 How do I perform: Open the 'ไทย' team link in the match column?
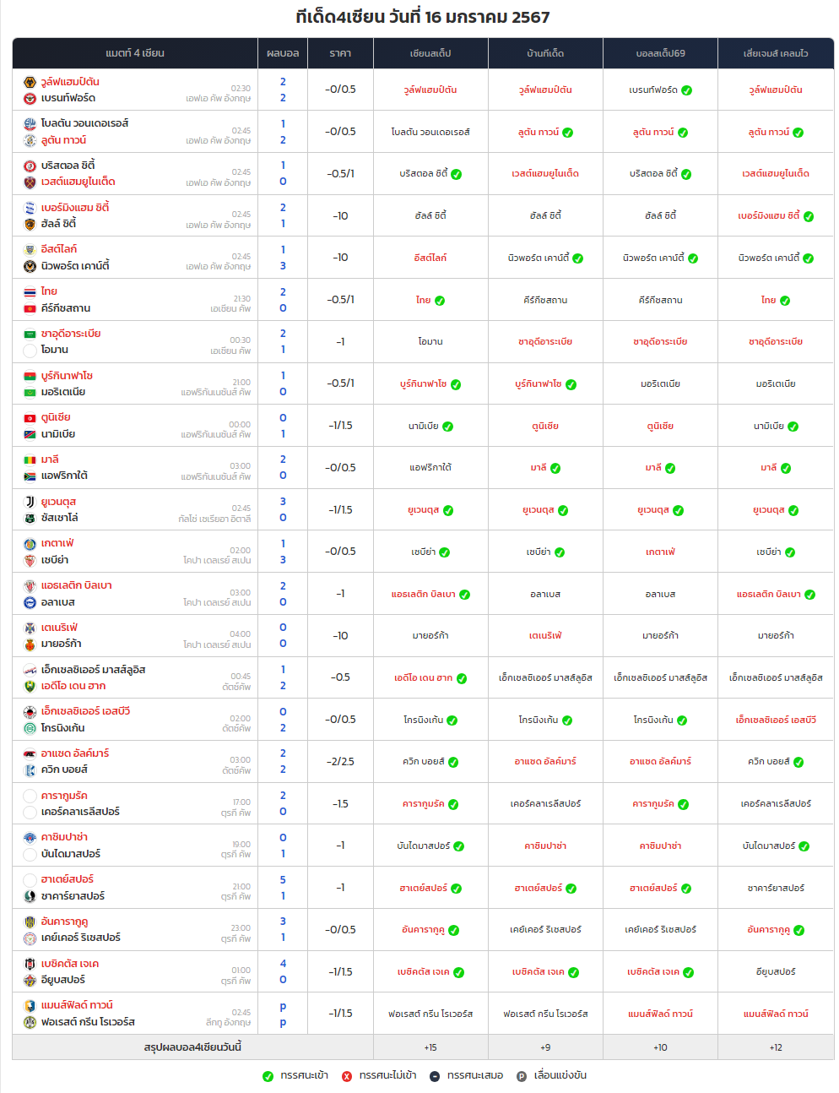click(49, 291)
